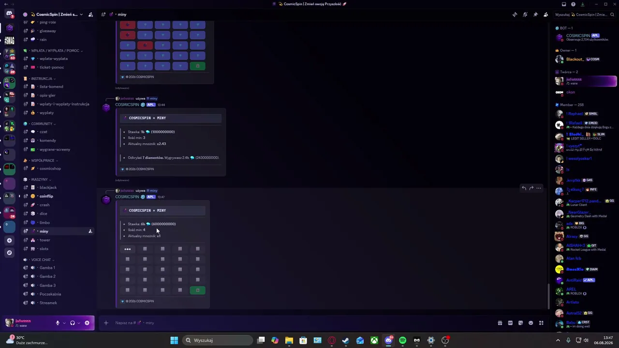This screenshot has width=619, height=348.
Task: Open the COSMICSPIN bot profile in member list
Action: pos(585,37)
